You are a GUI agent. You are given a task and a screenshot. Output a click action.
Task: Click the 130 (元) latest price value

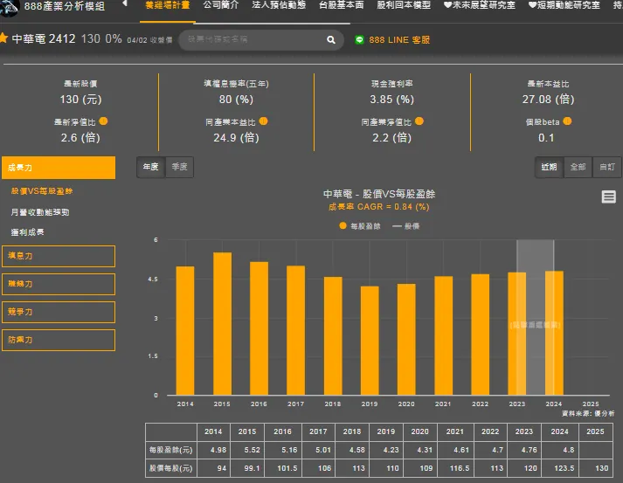click(80, 100)
